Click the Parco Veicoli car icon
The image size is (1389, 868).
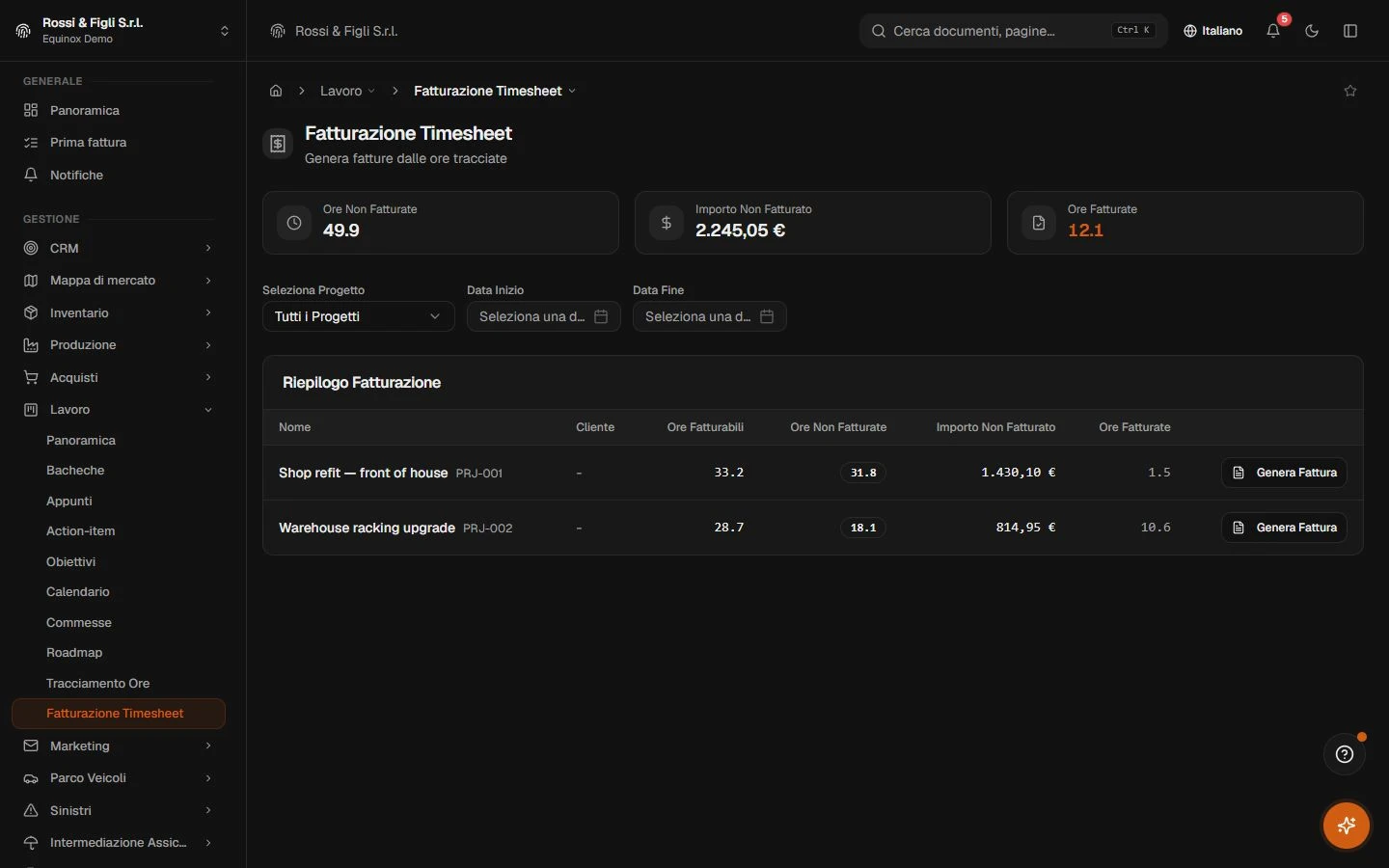pyautogui.click(x=31, y=778)
